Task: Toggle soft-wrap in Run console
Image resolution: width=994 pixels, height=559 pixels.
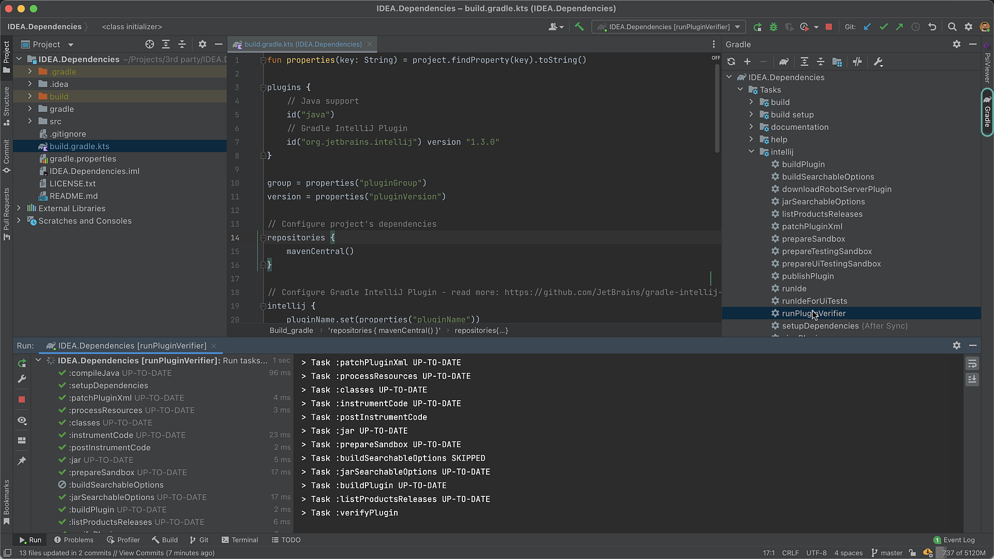Action: 972,364
